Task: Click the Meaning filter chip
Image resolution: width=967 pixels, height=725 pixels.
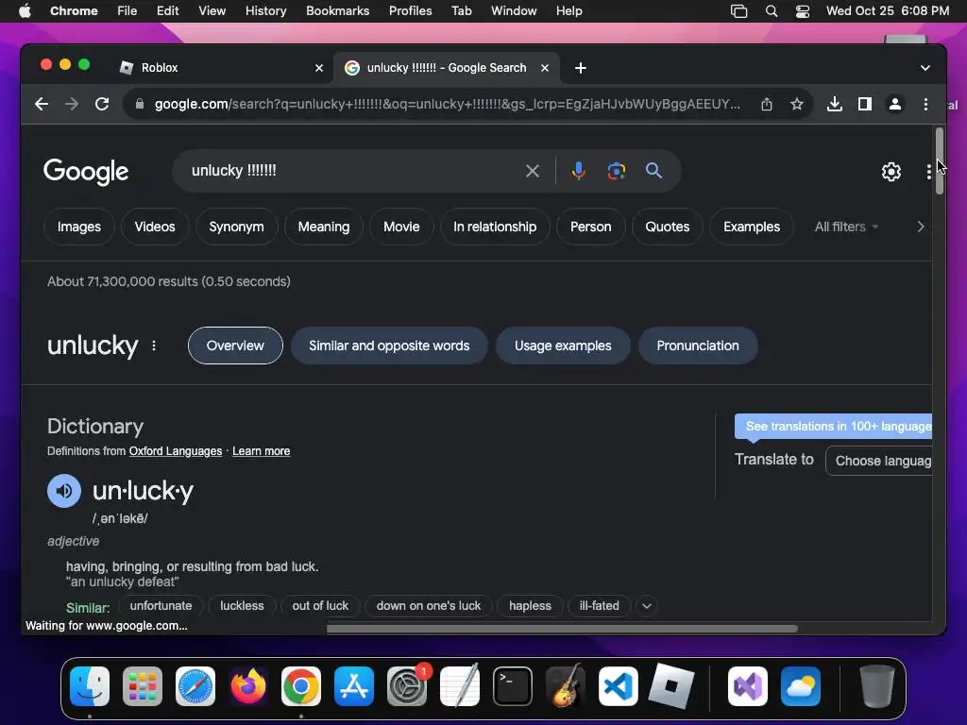Action: 324,227
